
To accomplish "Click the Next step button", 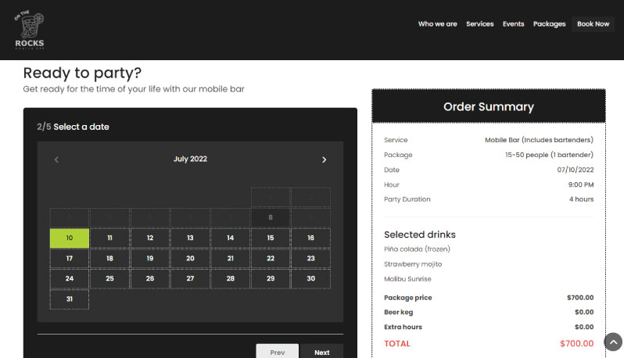I will [321, 352].
